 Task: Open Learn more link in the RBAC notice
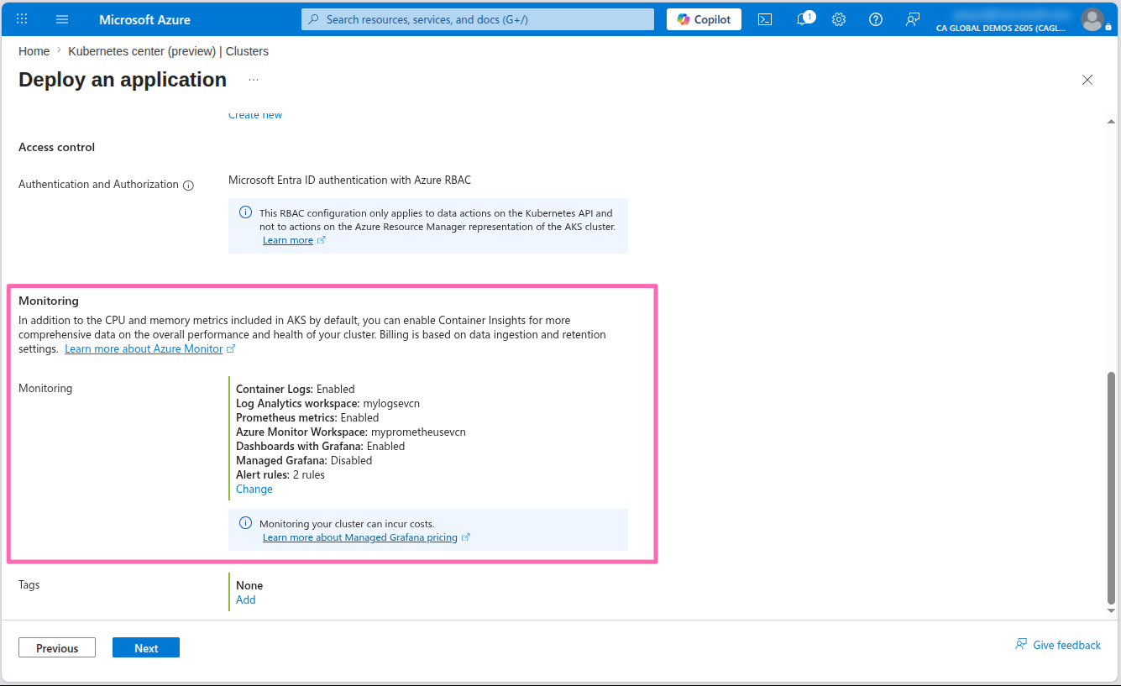[288, 240]
